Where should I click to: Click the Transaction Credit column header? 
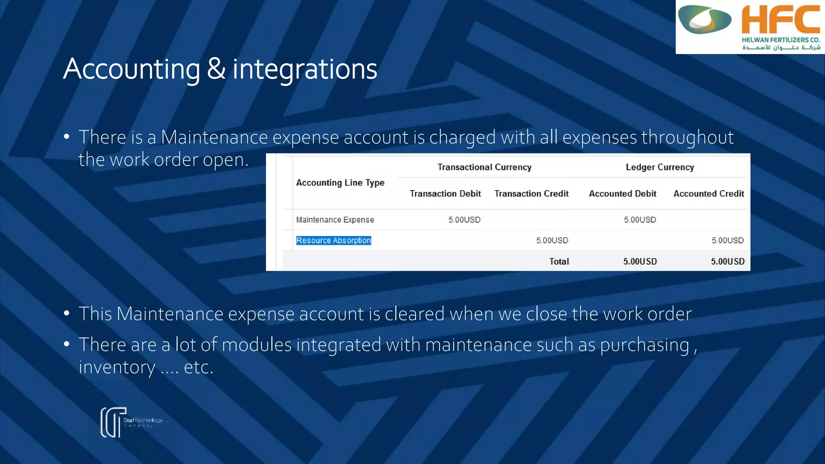(531, 194)
